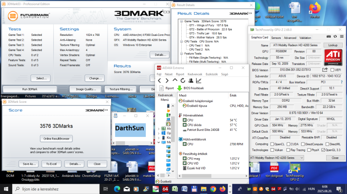Toggle the OpenCL checkbox
The height and width of the screenshot is (194, 347).
[x=272, y=144]
